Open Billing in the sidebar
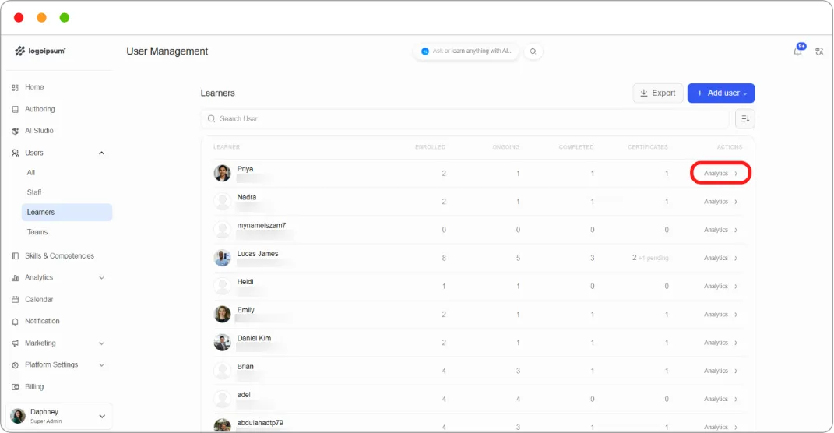The height and width of the screenshot is (433, 834). click(34, 387)
